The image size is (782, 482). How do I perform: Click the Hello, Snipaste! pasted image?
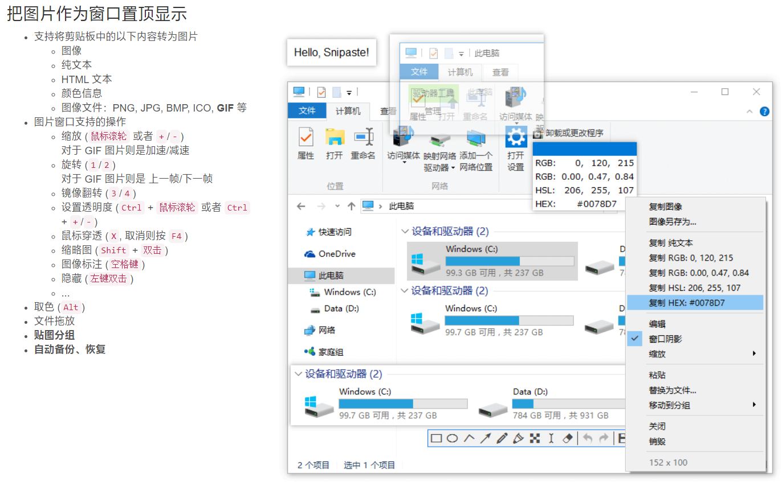332,52
